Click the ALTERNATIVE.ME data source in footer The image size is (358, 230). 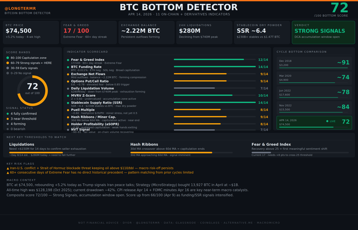[x=238, y=223]
